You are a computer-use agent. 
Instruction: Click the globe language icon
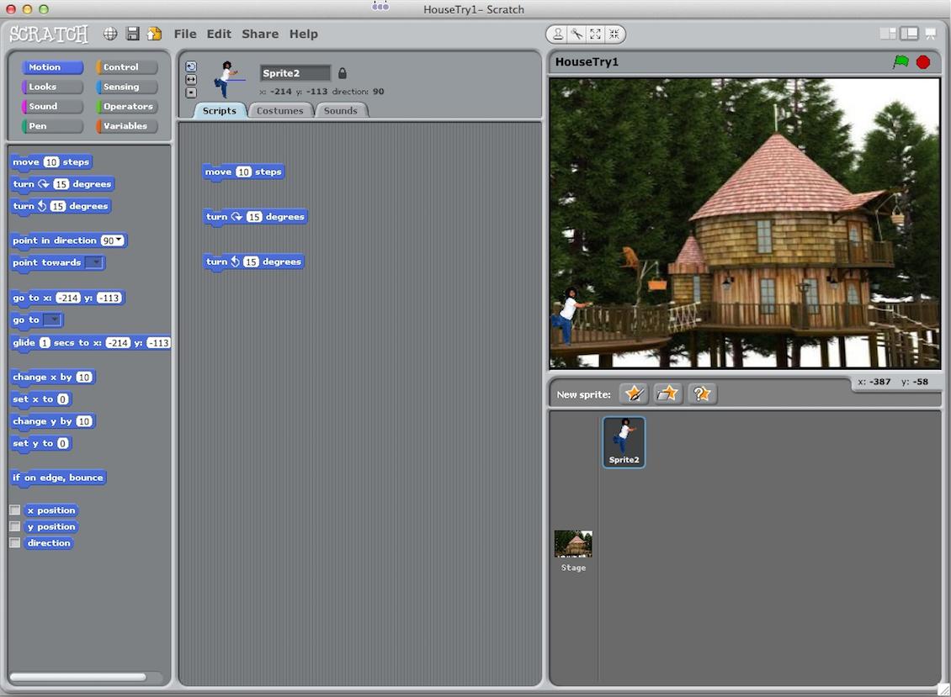coord(110,34)
